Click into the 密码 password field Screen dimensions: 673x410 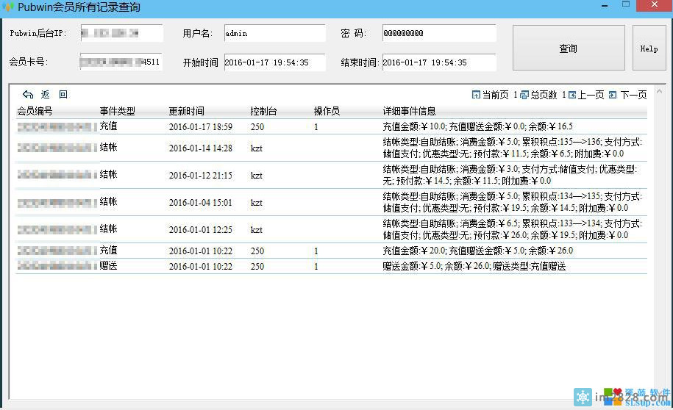click(438, 34)
